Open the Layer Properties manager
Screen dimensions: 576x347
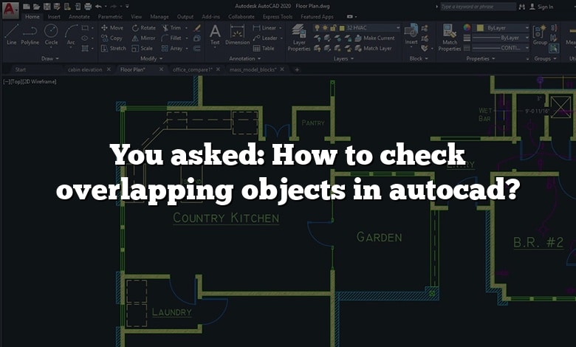pyautogui.click(x=299, y=37)
